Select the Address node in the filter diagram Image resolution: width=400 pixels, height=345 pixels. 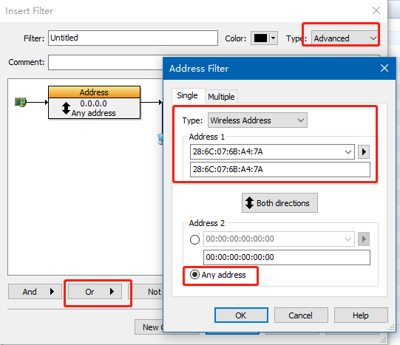tap(94, 103)
